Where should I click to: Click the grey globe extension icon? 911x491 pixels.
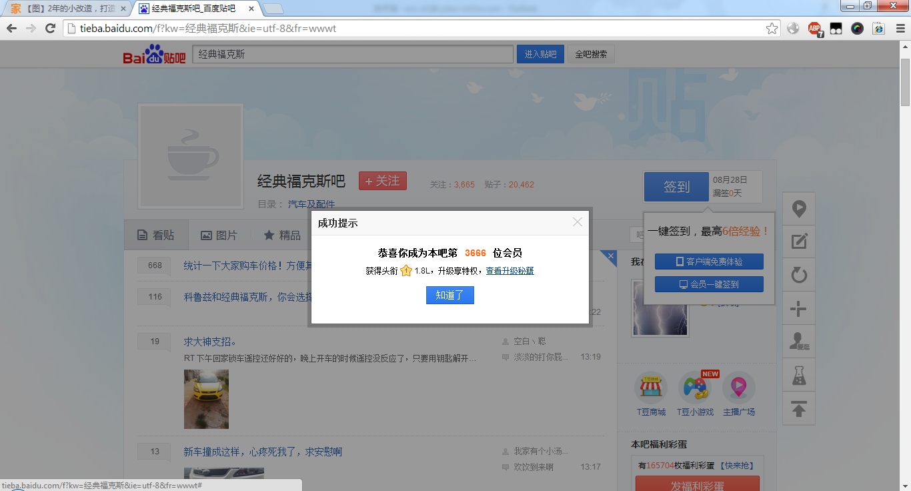point(793,28)
